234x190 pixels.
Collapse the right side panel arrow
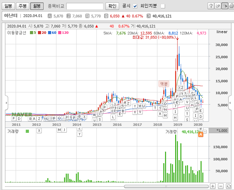tap(230, 103)
